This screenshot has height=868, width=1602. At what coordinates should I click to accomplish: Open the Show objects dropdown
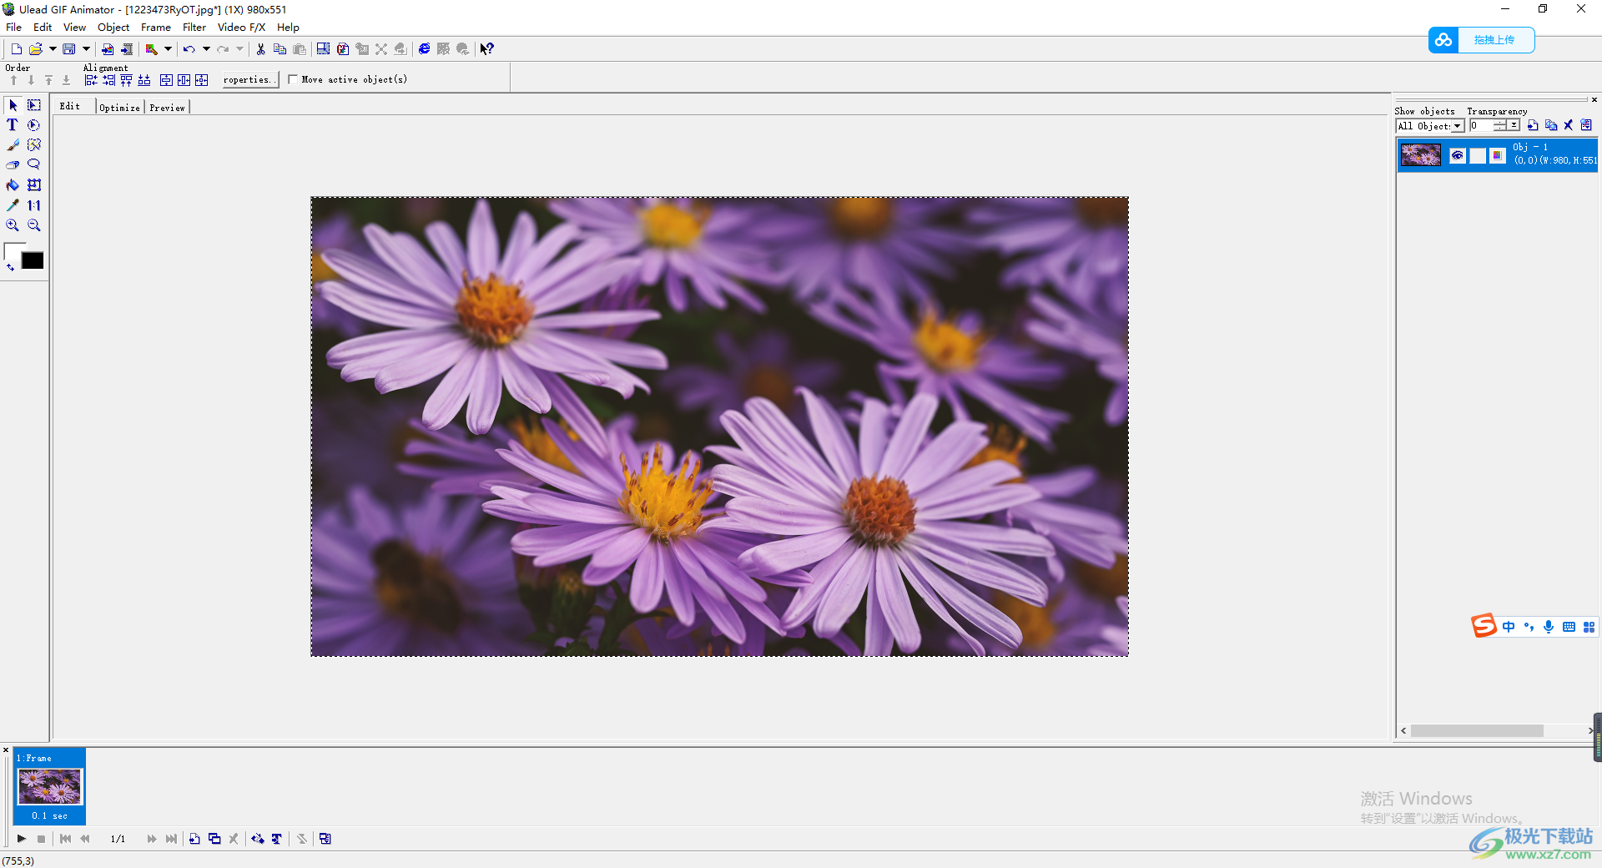1457,126
